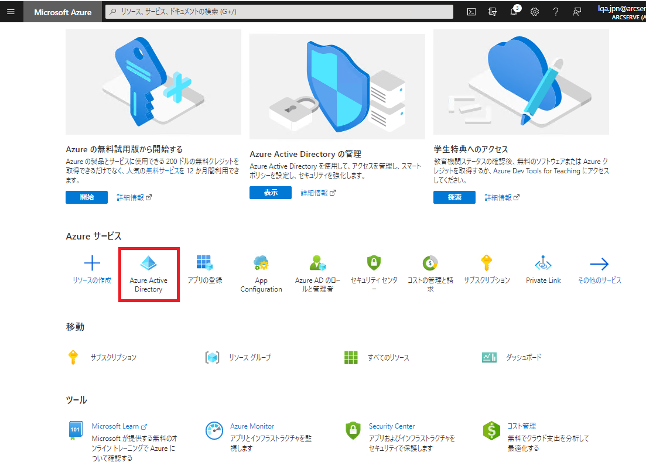Open the notifications bell

point(514,11)
